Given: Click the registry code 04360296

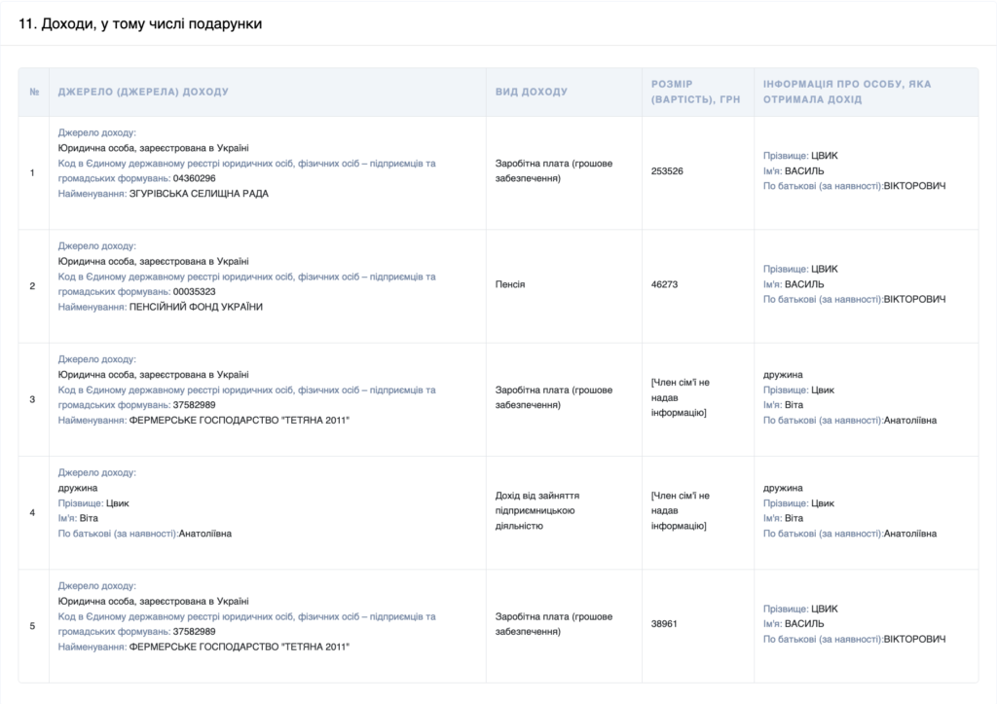Looking at the screenshot, I should [194, 179].
